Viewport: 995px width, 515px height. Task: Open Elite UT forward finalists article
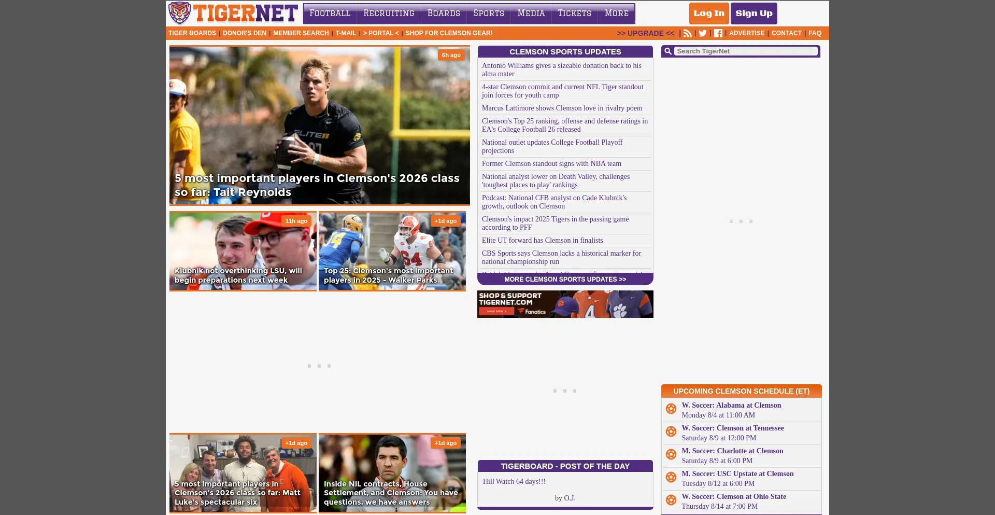click(543, 240)
